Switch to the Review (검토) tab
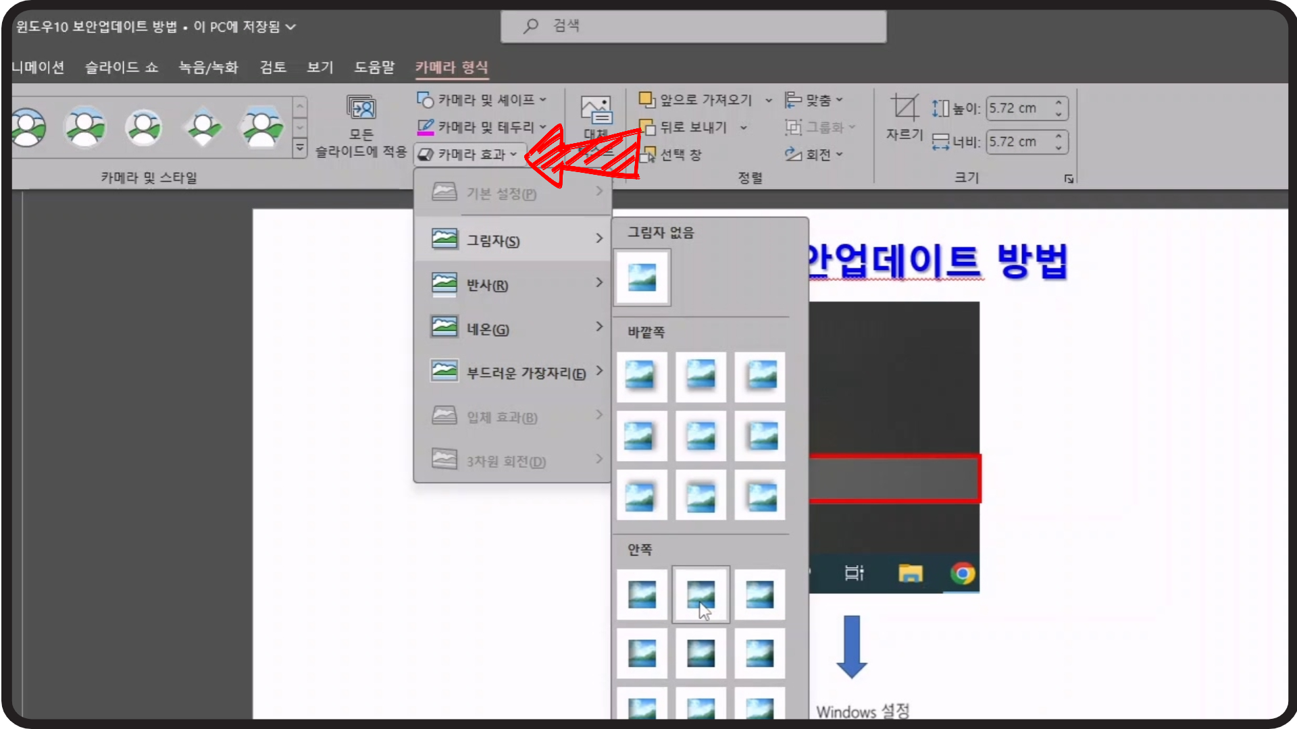 tap(273, 67)
